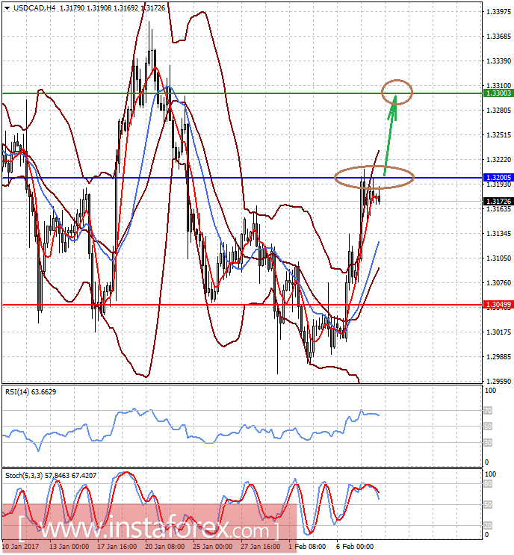
Task: Click the 100 level on the Stoch scale
Action: tap(491, 474)
